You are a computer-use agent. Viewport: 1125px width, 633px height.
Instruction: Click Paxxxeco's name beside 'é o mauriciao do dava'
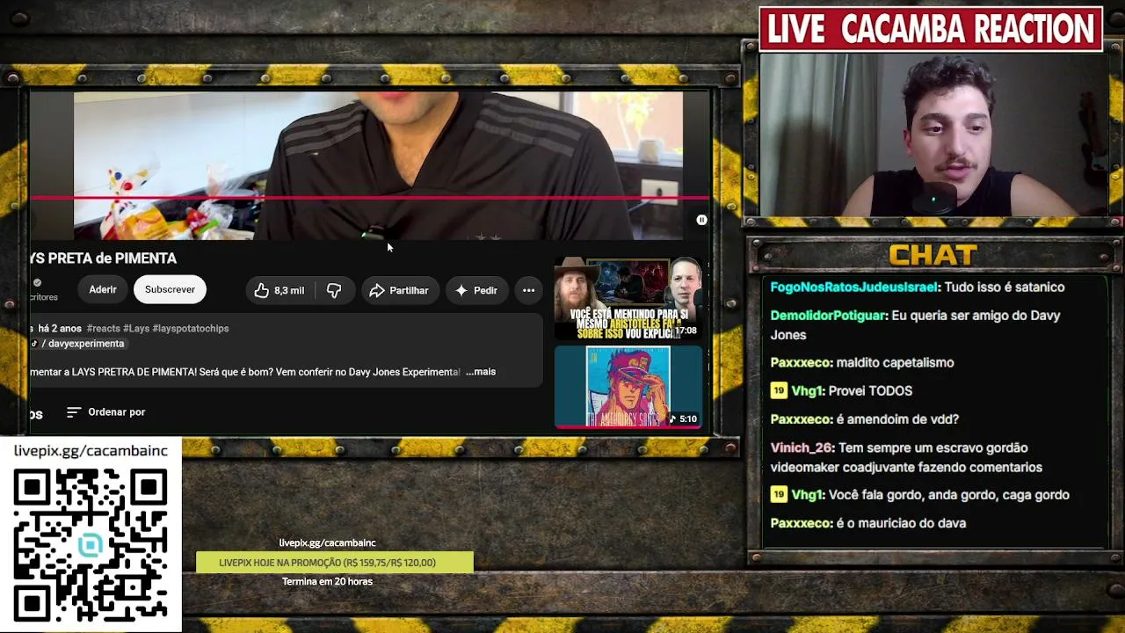(801, 523)
